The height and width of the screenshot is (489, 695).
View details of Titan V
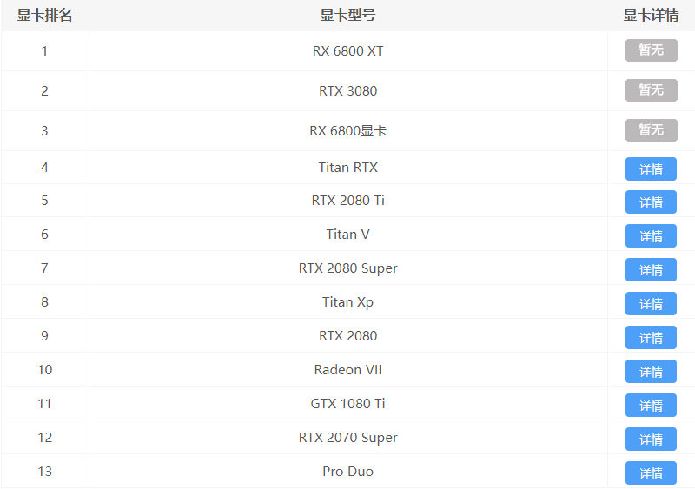tap(651, 236)
